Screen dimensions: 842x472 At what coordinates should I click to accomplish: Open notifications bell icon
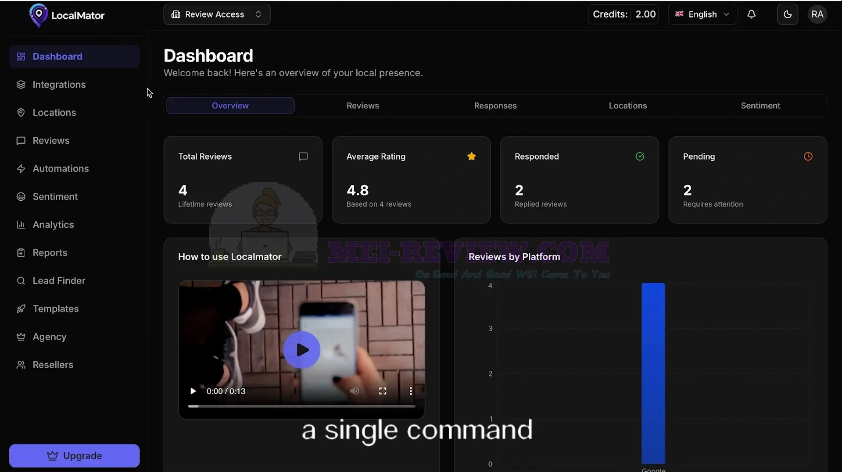coord(751,14)
